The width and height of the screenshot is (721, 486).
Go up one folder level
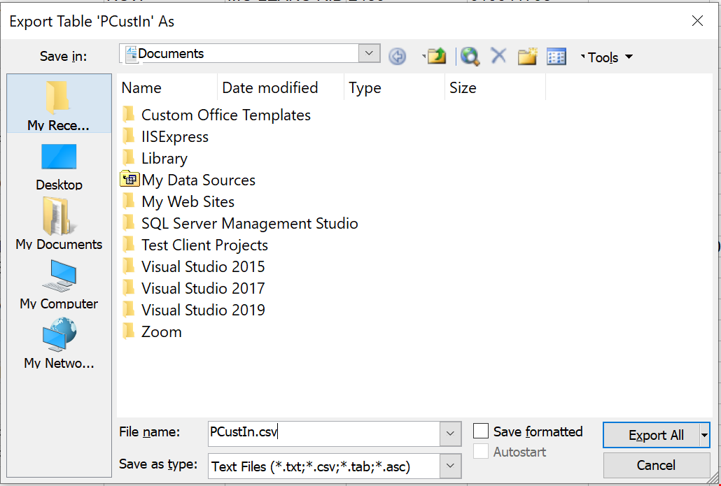click(437, 57)
